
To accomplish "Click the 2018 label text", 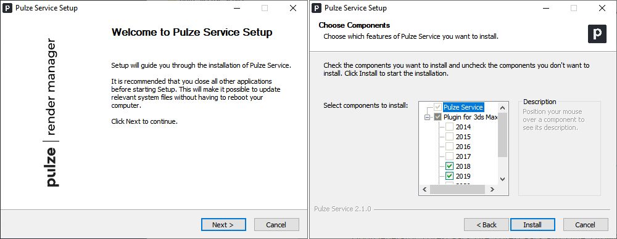I will point(463,166).
